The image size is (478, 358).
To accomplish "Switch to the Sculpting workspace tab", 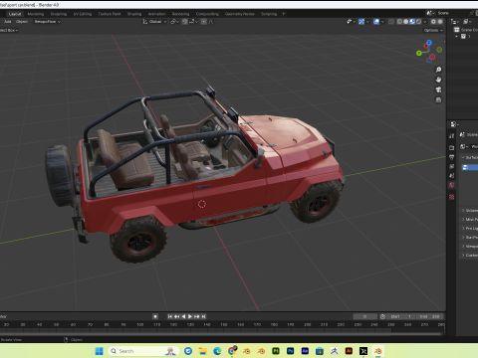I will pyautogui.click(x=59, y=14).
